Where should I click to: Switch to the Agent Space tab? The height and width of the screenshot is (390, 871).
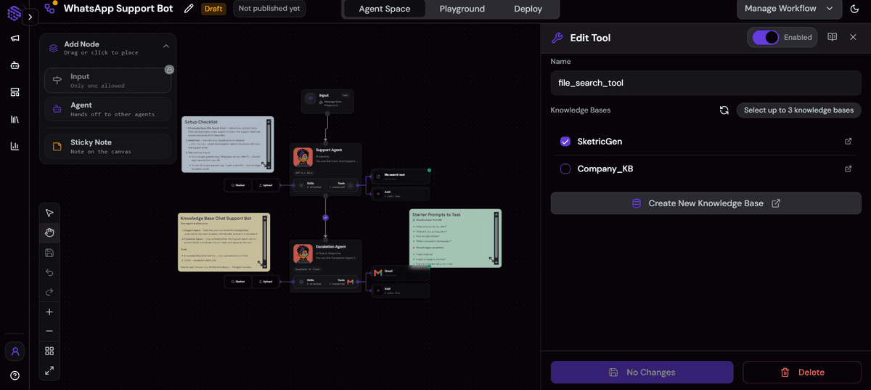tap(385, 9)
